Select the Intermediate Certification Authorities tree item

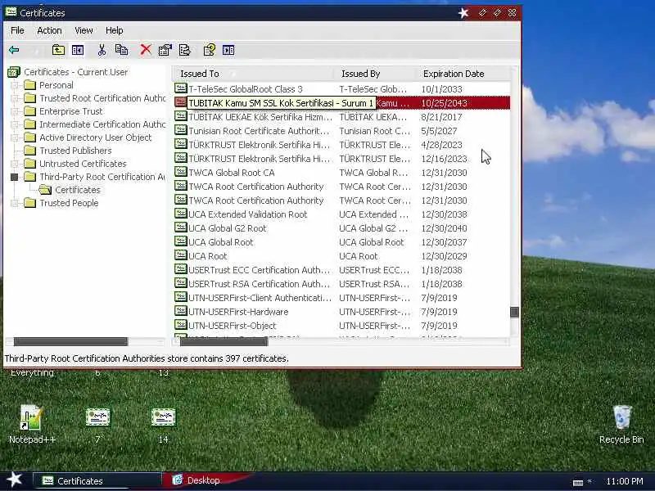(102, 124)
